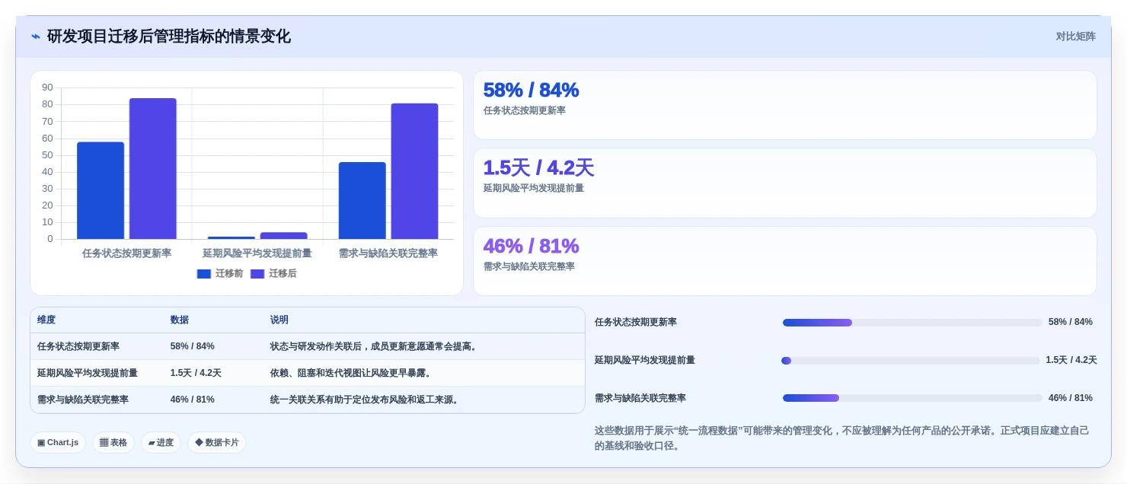Click progress value 58% / 84% at right
The image size is (1127, 484).
1071,322
